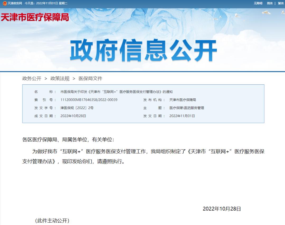The height and width of the screenshot is (225, 285).
Task: Open 政策法规 breadcrumb link
Action: 60,79
